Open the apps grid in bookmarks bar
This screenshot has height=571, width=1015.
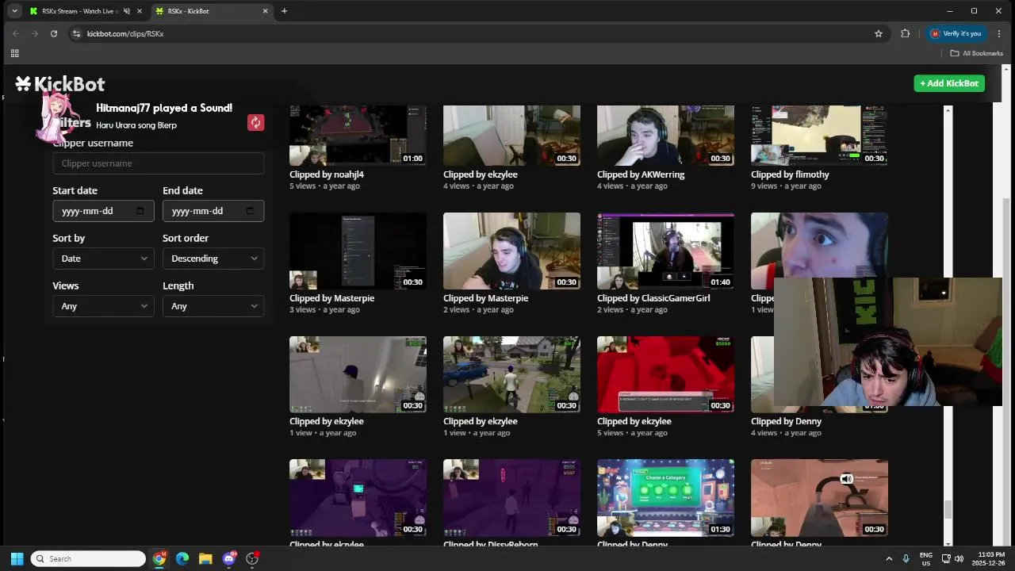14,53
